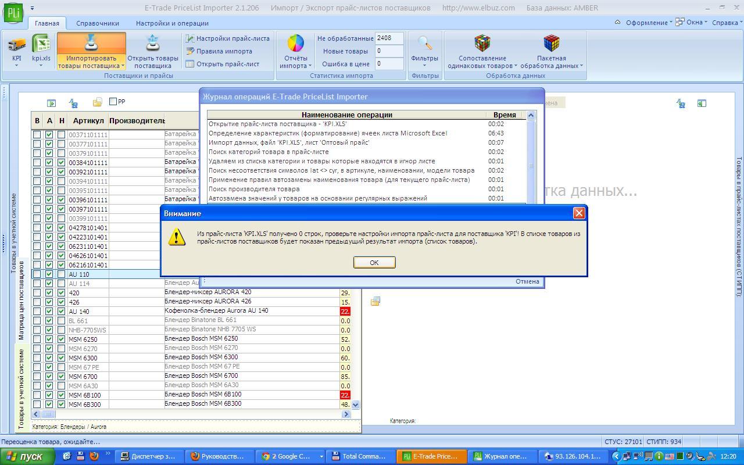
Task: Expand the Фильтры dropdown arrow
Action: (x=425, y=66)
